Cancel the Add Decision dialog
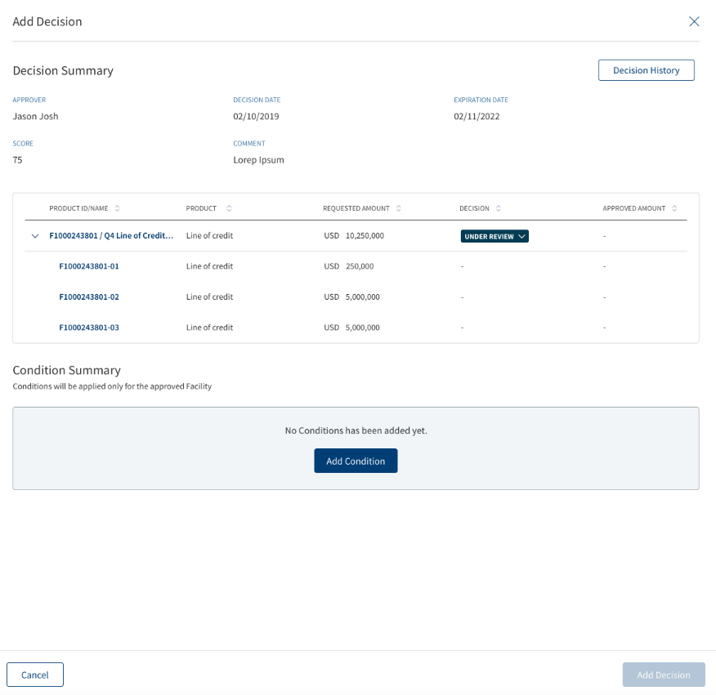The image size is (716, 695). pos(34,675)
